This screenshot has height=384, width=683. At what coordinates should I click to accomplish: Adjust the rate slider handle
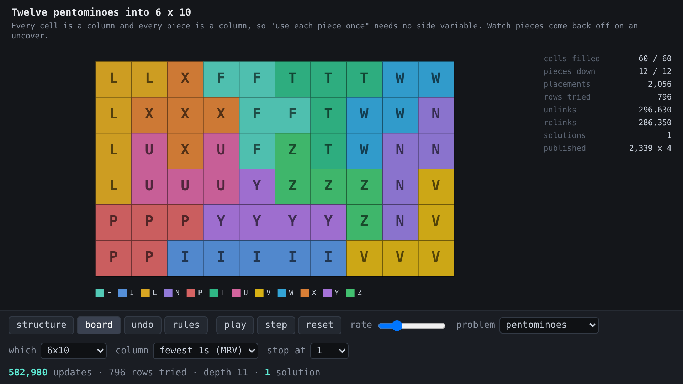click(x=397, y=325)
